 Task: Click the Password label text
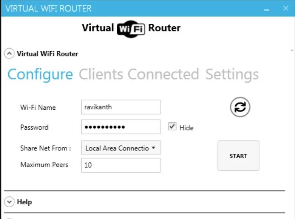(x=34, y=127)
